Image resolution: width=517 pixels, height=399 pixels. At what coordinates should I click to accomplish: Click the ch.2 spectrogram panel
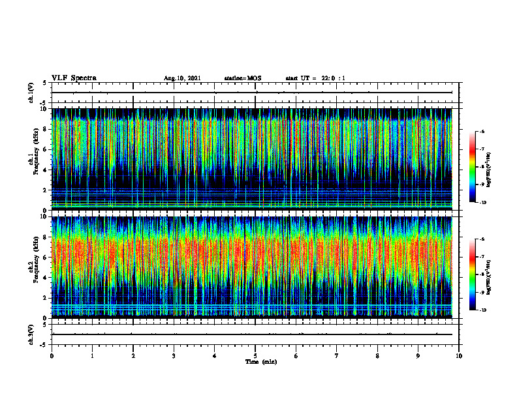(252, 267)
